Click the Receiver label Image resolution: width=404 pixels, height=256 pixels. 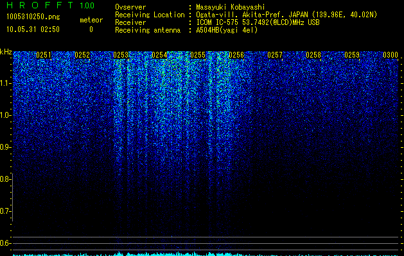(130, 22)
